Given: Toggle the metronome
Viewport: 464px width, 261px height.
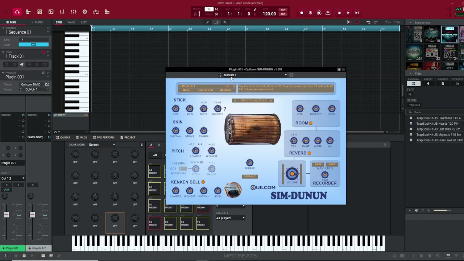Looking at the screenshot, I should click(x=196, y=14).
